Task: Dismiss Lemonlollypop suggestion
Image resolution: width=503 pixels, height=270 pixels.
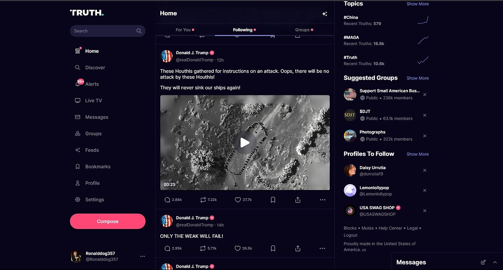Action: click(x=425, y=190)
